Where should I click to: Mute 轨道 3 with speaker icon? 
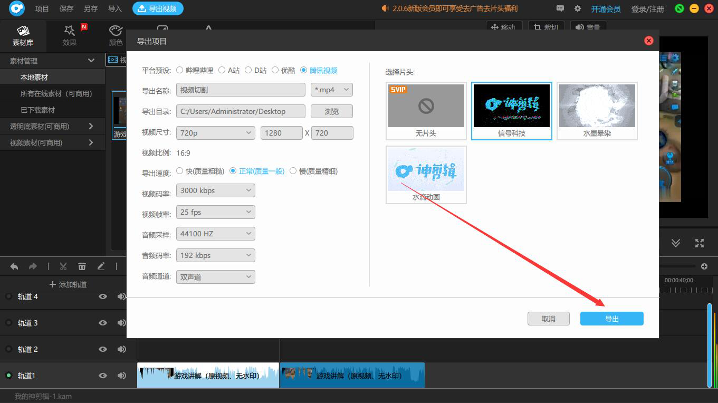122,323
